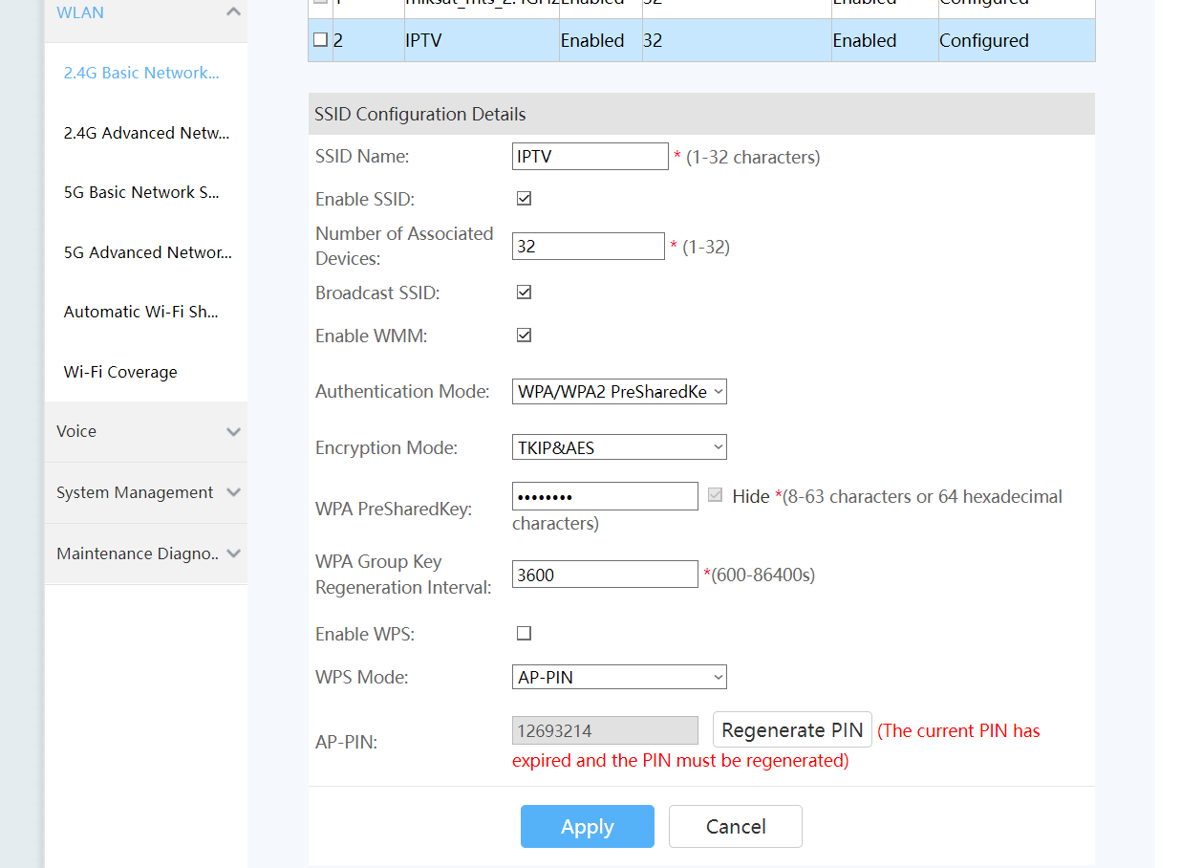Cancel the SSID configuration changes
1181x868 pixels.
[x=736, y=826]
